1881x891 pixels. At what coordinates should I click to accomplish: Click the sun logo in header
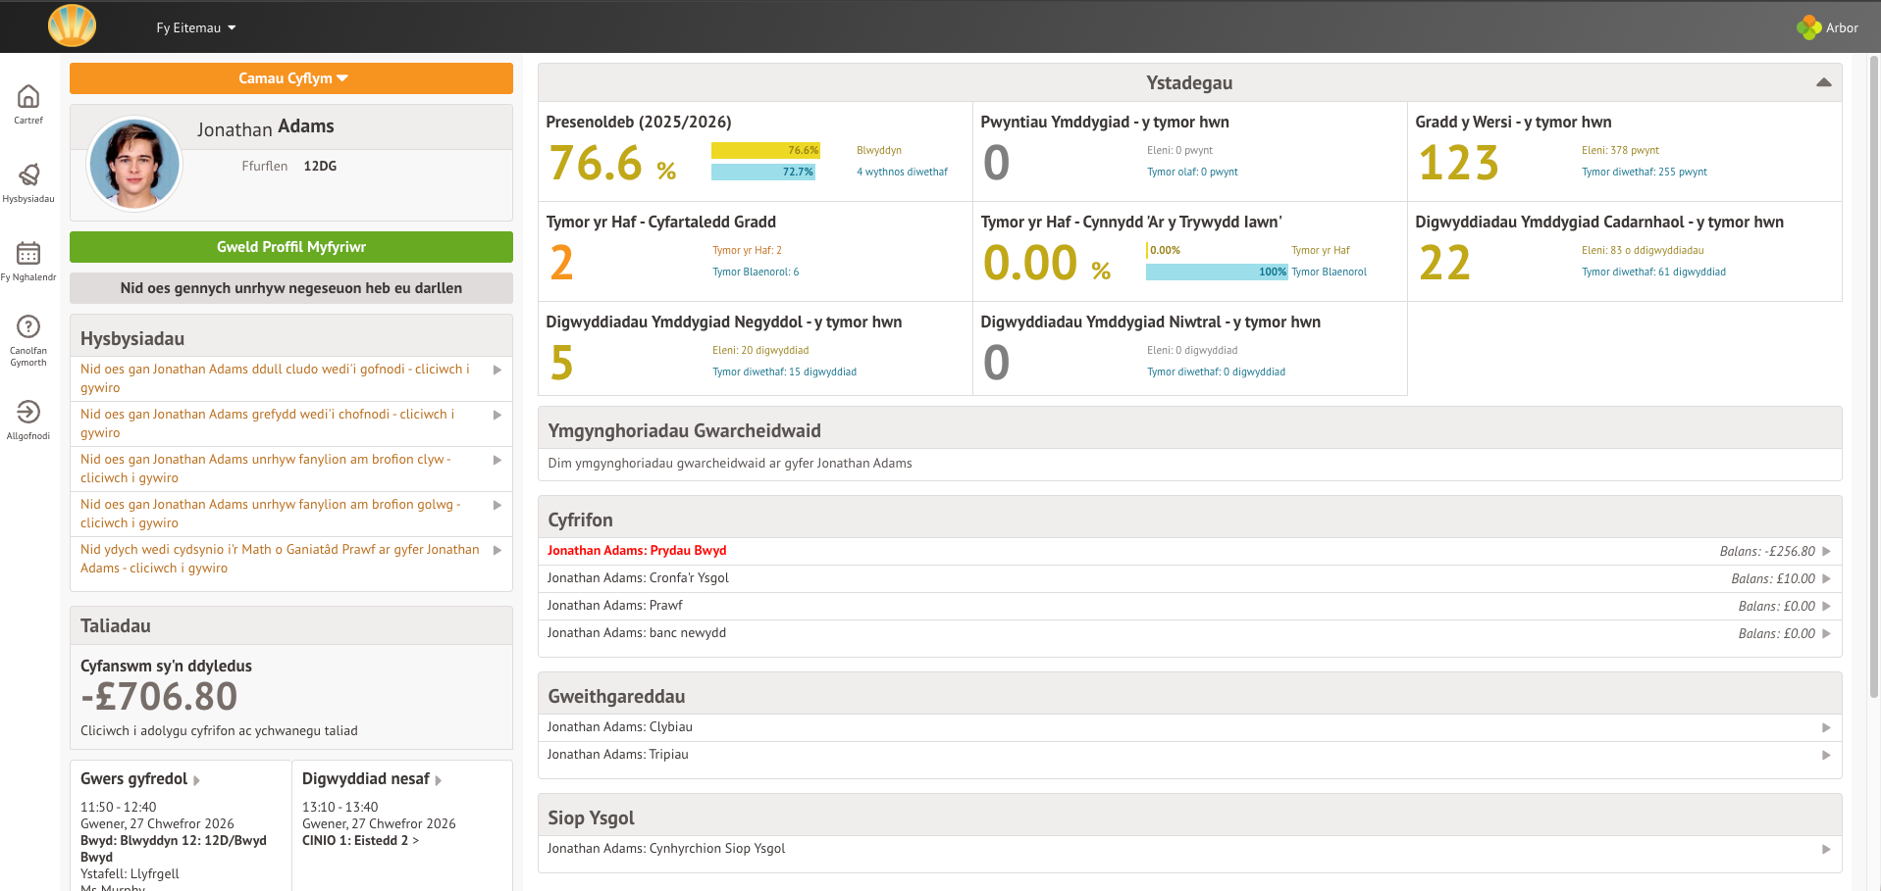pyautogui.click(x=72, y=26)
